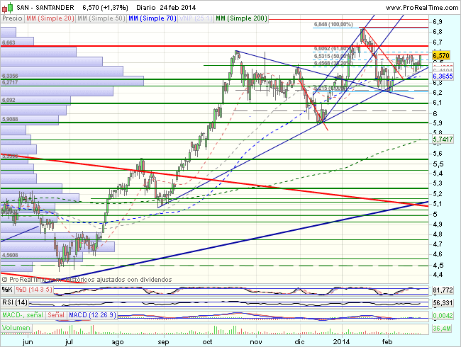Click the 4,5608 level label
This screenshot has height=347, width=461.
pos(10,256)
